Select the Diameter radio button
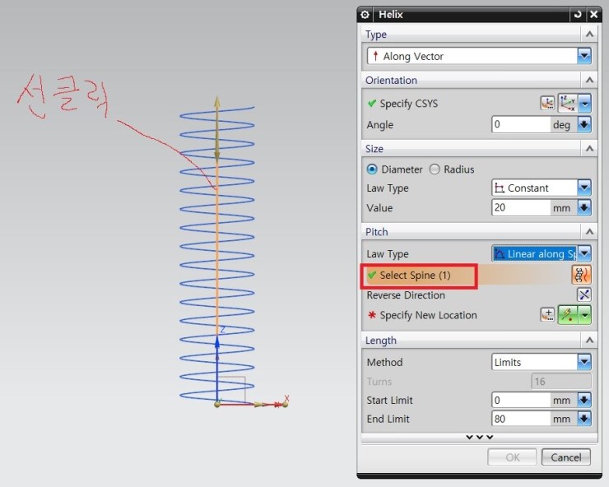Image resolution: width=609 pixels, height=487 pixels. tap(372, 169)
